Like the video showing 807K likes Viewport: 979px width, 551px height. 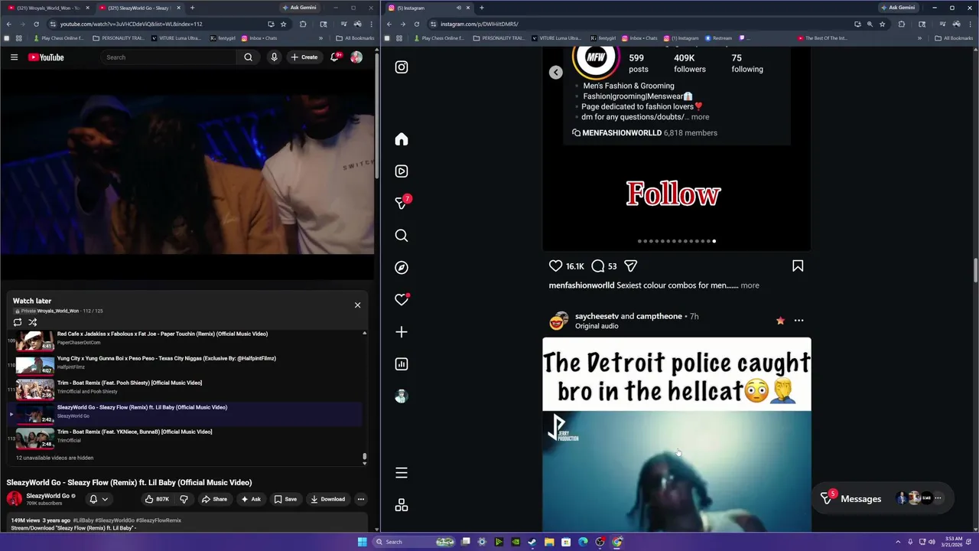158,499
